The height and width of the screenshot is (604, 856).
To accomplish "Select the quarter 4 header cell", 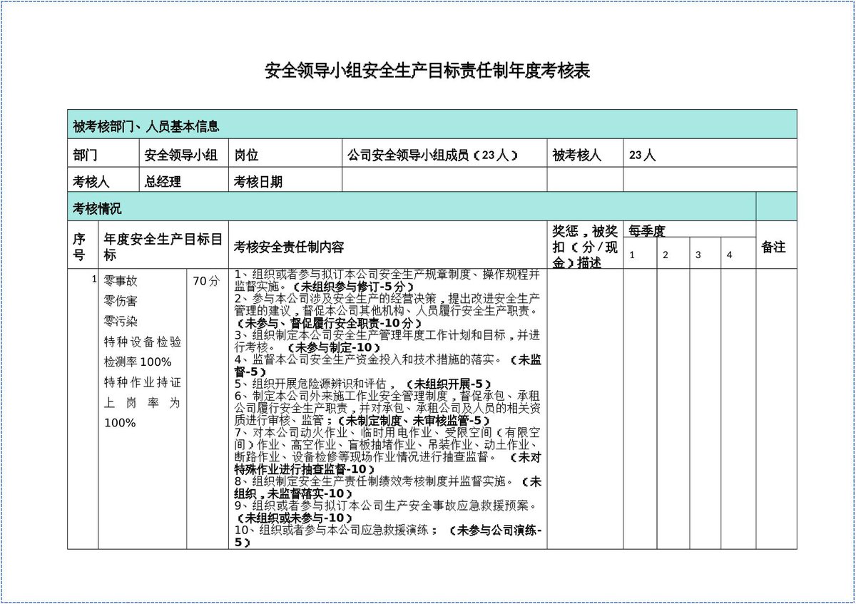I will [x=739, y=254].
